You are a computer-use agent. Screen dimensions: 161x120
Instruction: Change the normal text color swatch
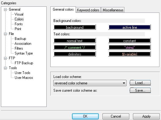click(x=75, y=41)
